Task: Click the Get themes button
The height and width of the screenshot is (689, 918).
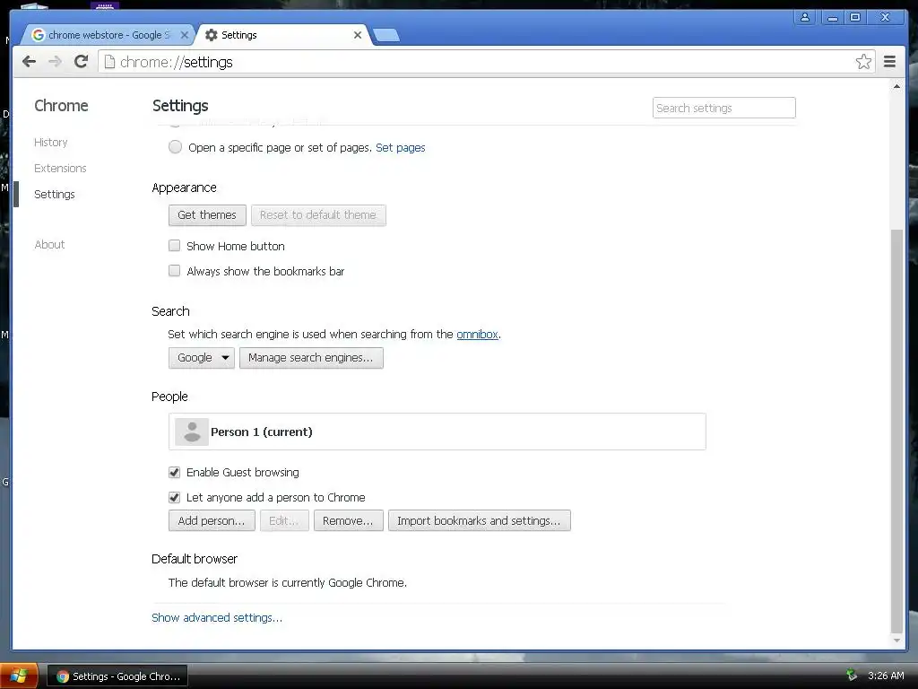Action: pyautogui.click(x=207, y=215)
